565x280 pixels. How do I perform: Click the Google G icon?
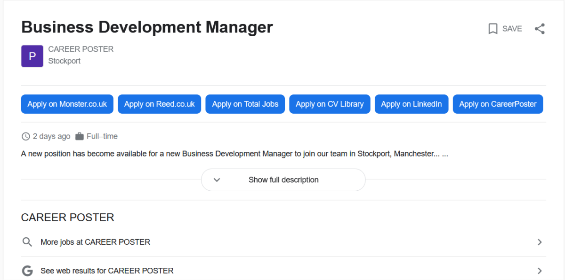pos(27,271)
